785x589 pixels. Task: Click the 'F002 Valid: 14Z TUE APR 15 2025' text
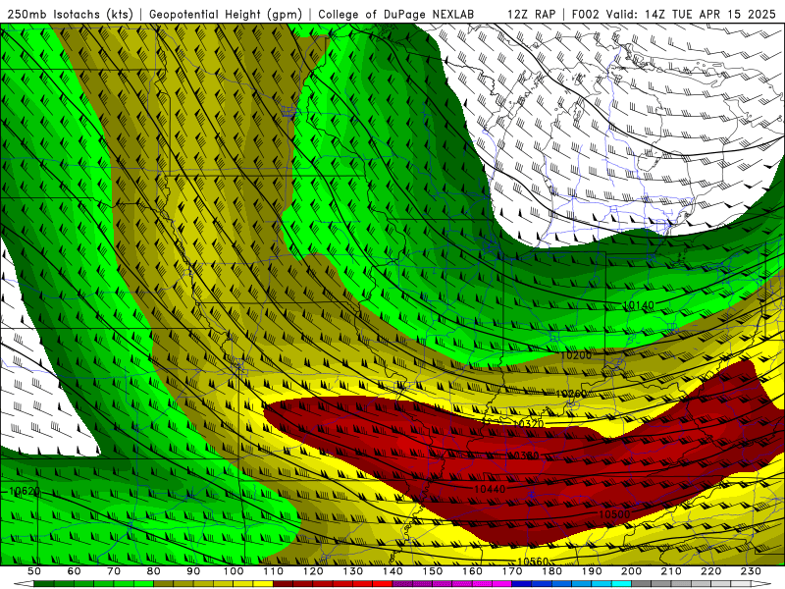point(673,14)
